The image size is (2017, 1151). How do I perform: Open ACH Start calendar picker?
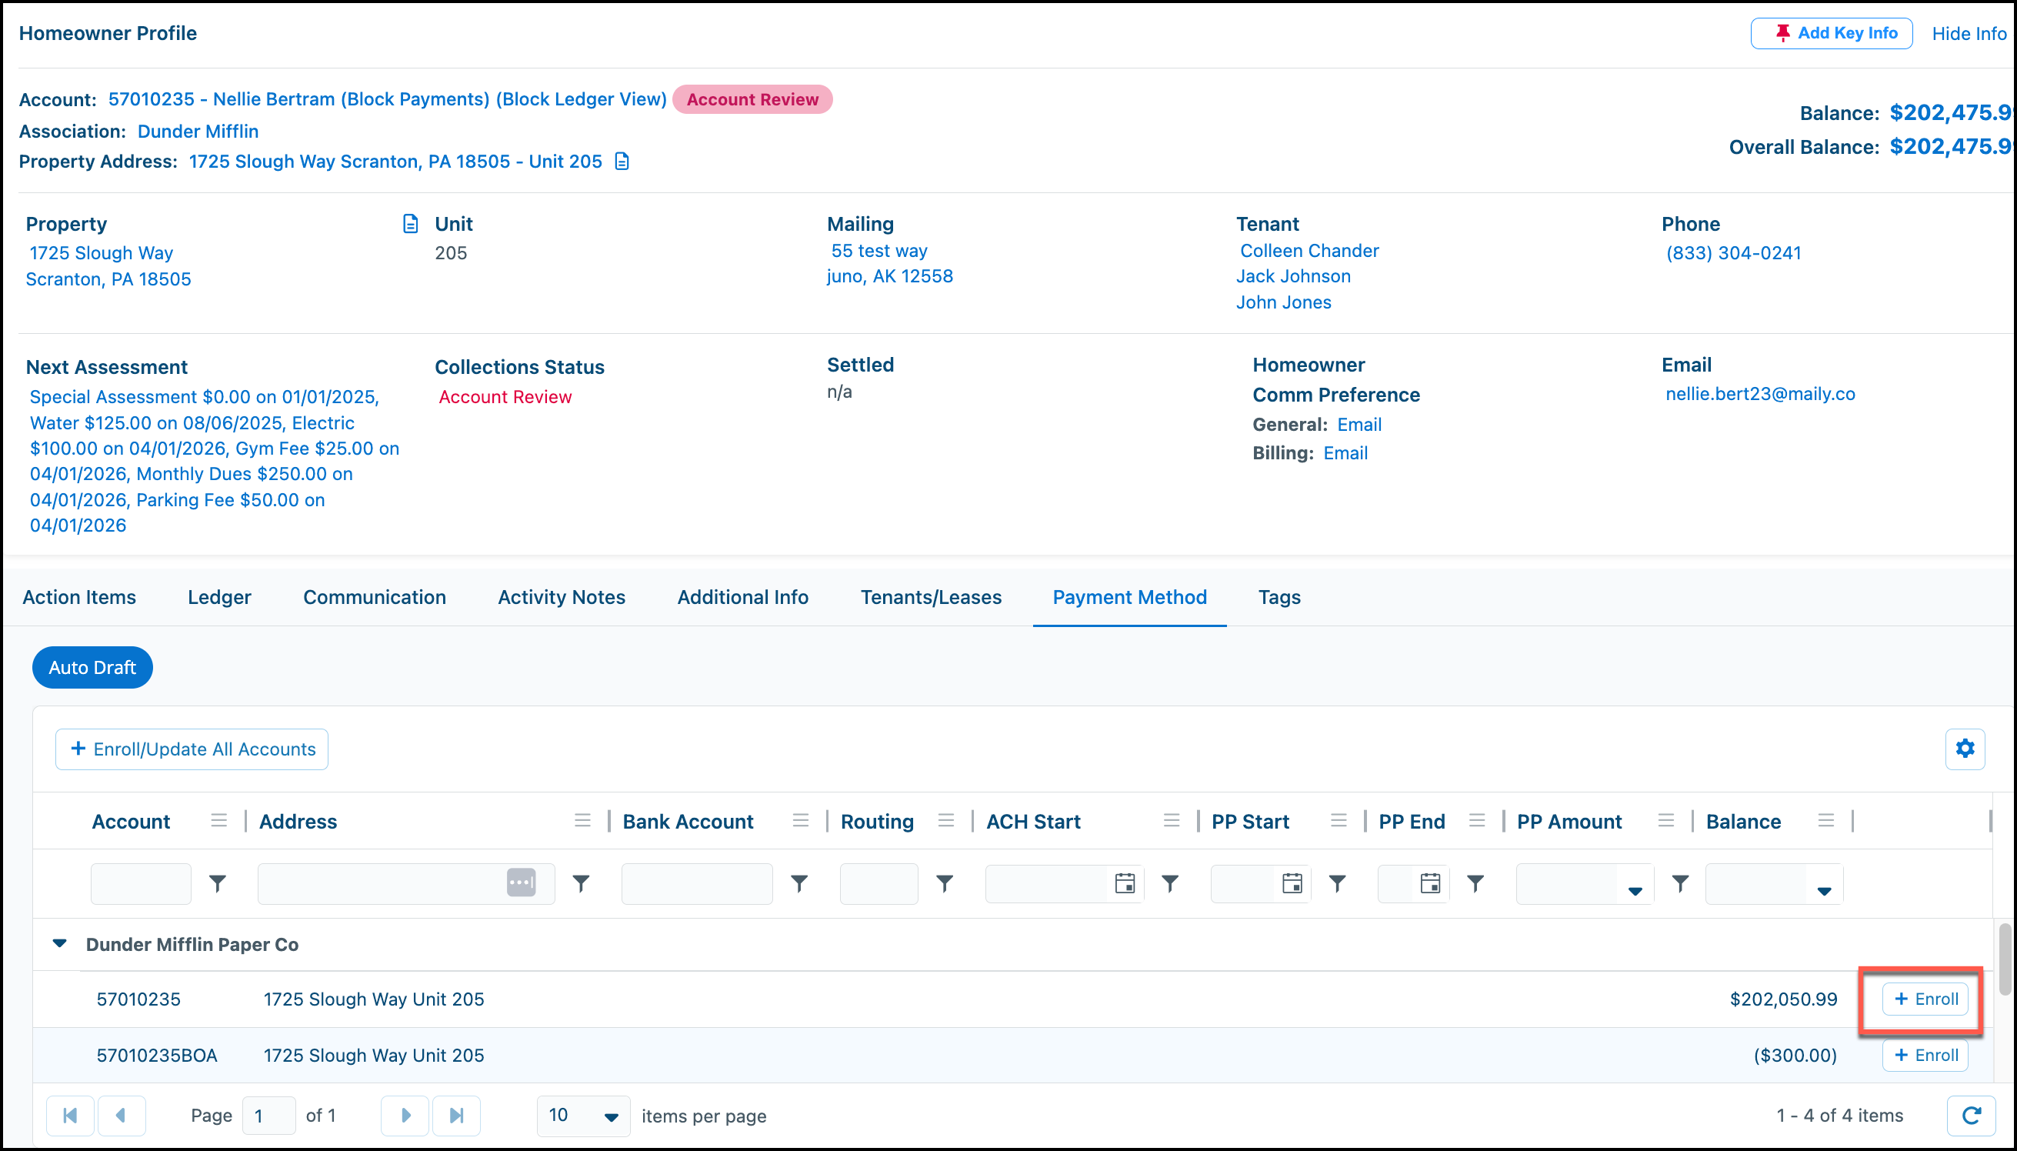1125,883
